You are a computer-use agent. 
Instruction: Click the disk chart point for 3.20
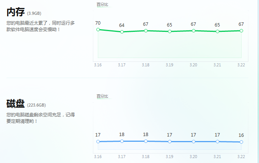193,141
